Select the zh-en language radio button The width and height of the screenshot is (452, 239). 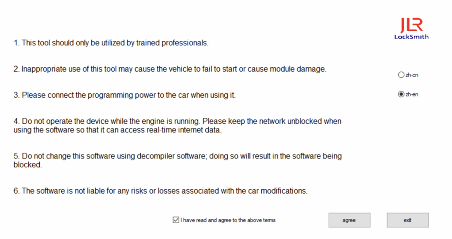(x=401, y=94)
